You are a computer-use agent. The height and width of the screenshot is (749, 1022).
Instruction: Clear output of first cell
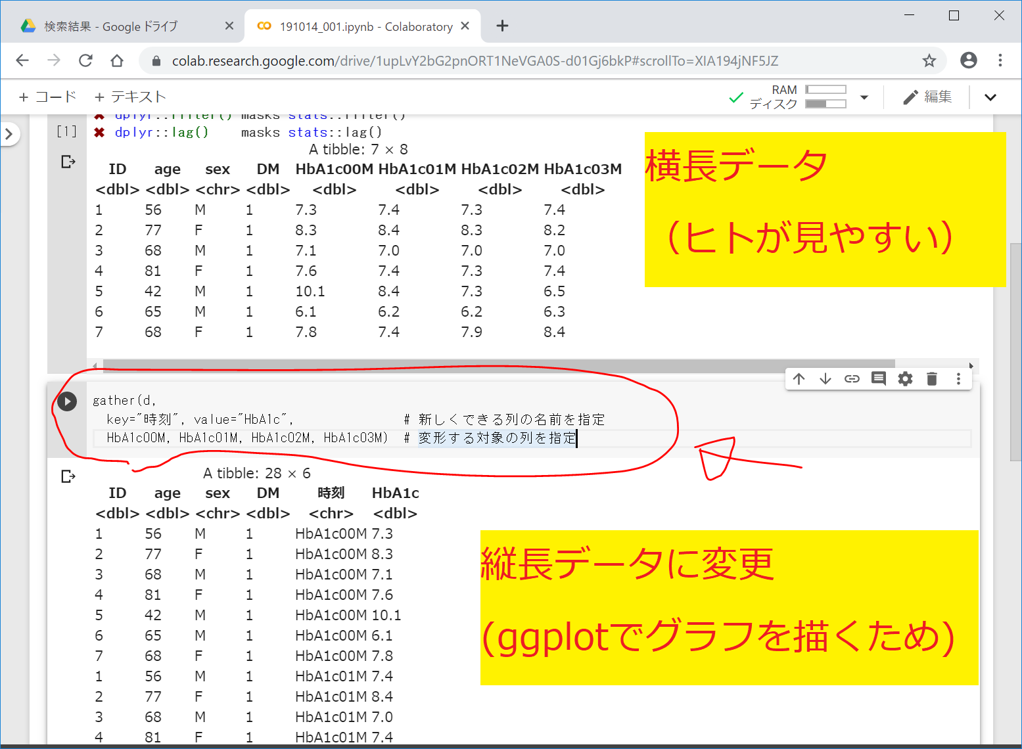click(x=68, y=162)
